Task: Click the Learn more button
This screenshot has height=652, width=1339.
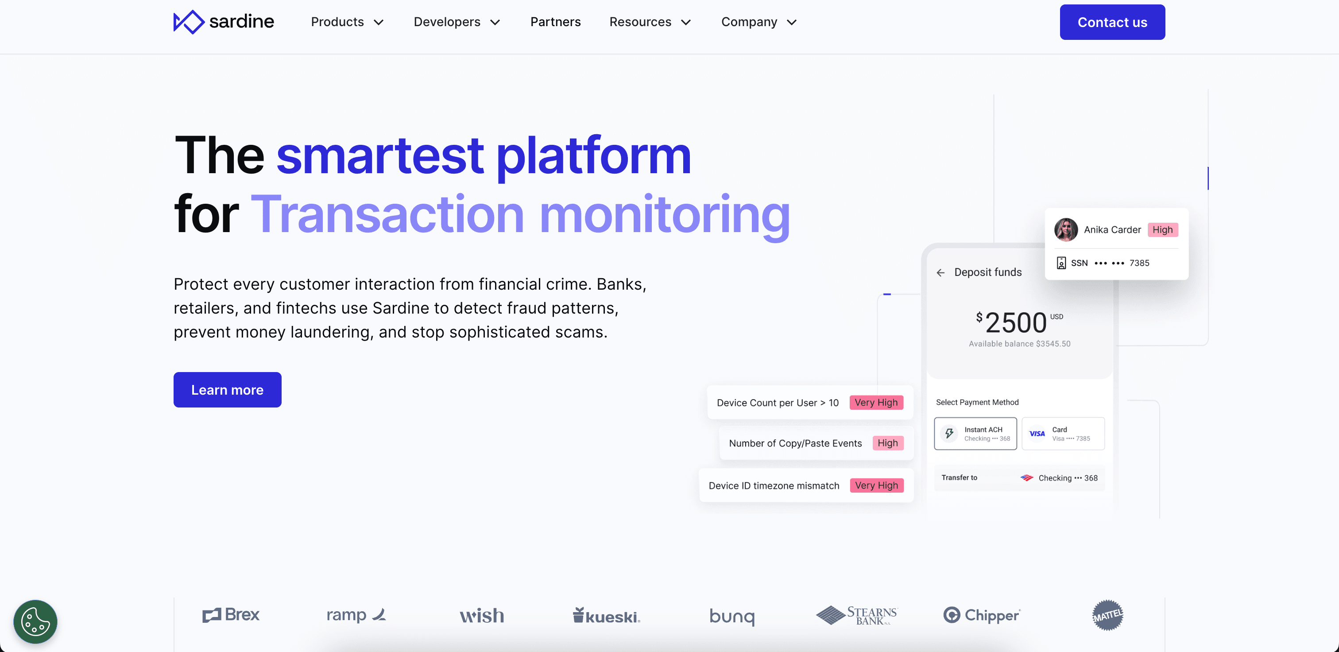Action: (227, 389)
